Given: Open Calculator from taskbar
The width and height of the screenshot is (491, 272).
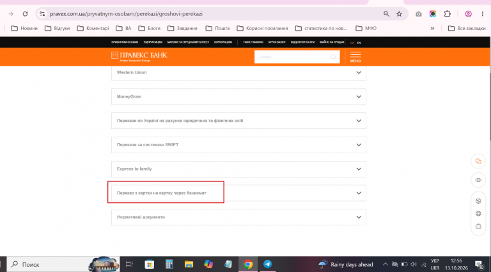Looking at the screenshot, I should click(x=169, y=264).
